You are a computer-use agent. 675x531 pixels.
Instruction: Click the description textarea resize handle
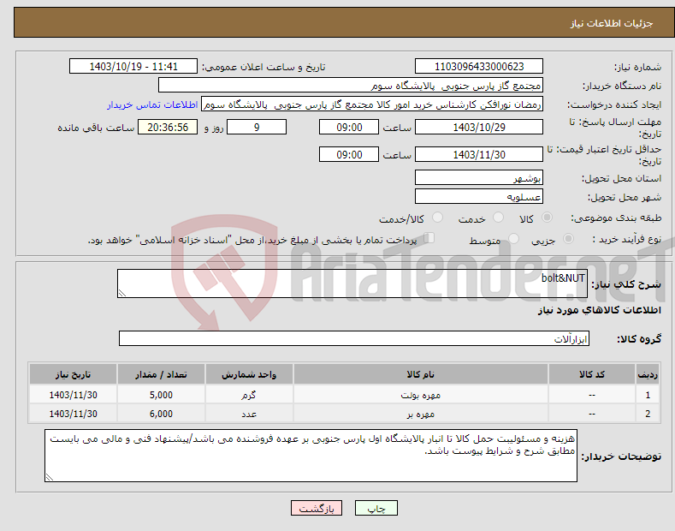point(122,294)
